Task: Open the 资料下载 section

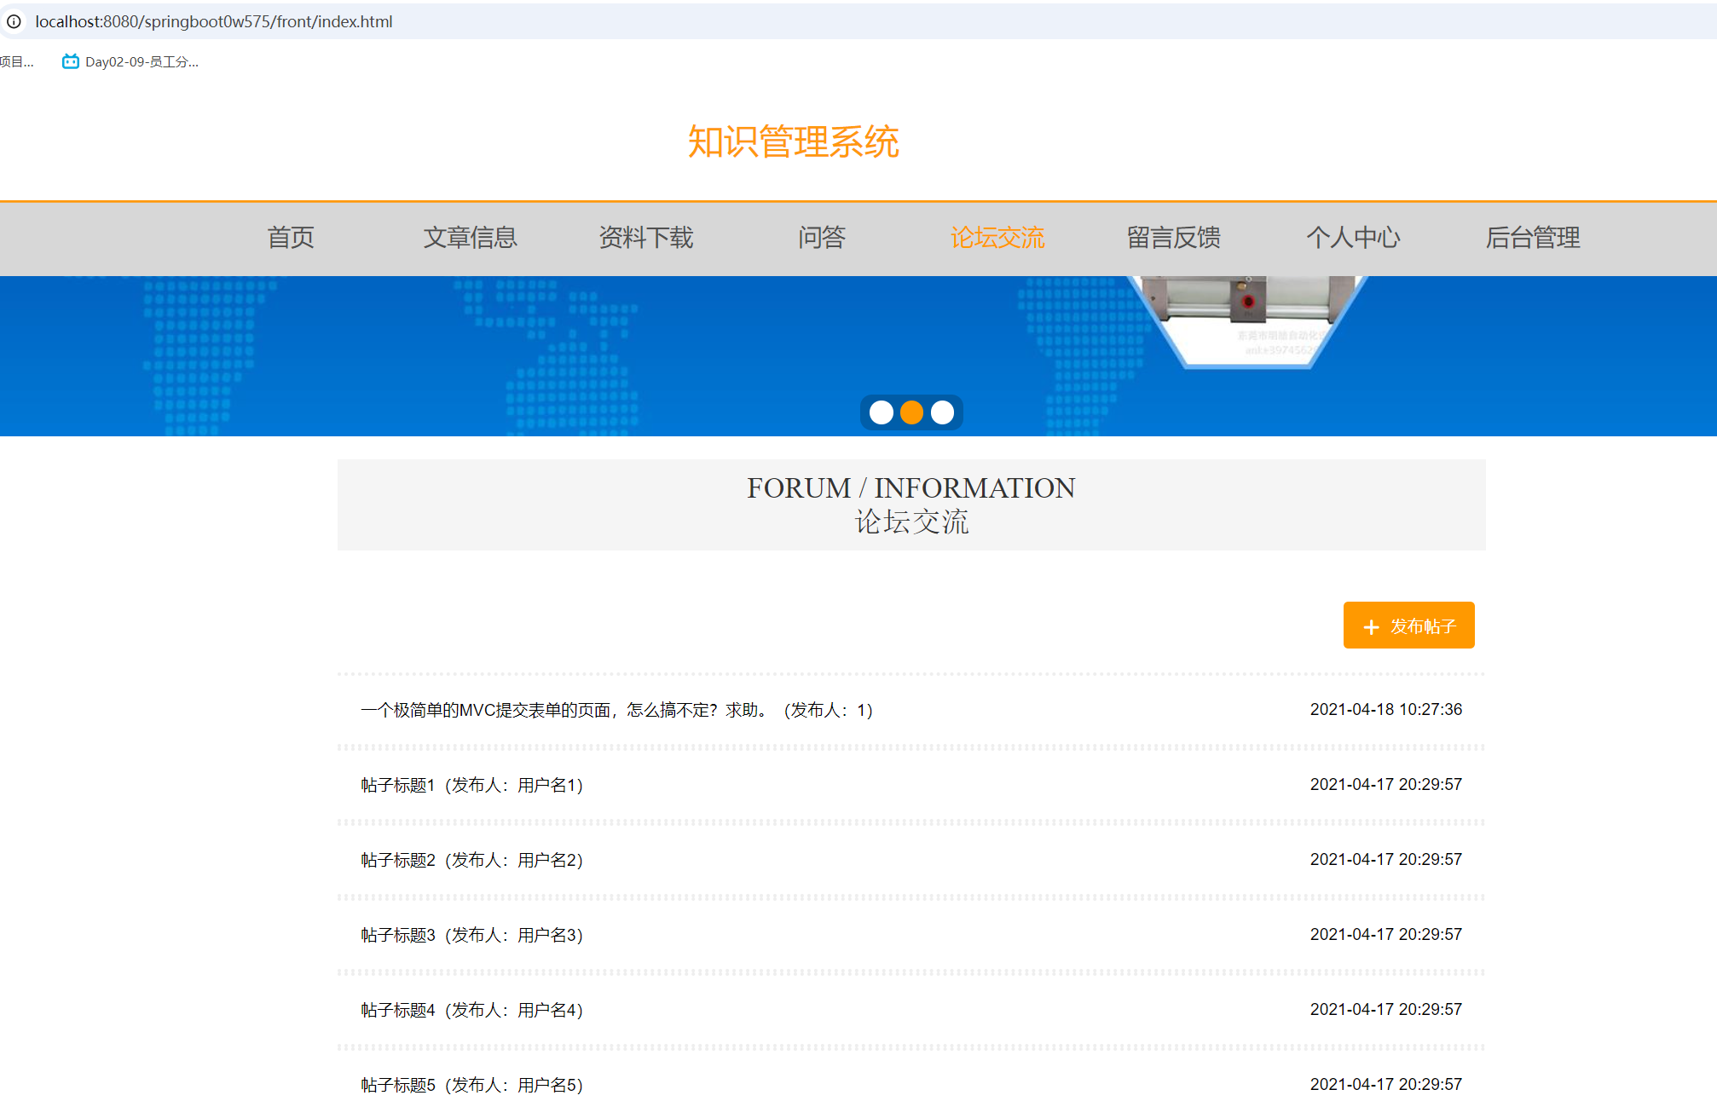Action: (x=646, y=239)
